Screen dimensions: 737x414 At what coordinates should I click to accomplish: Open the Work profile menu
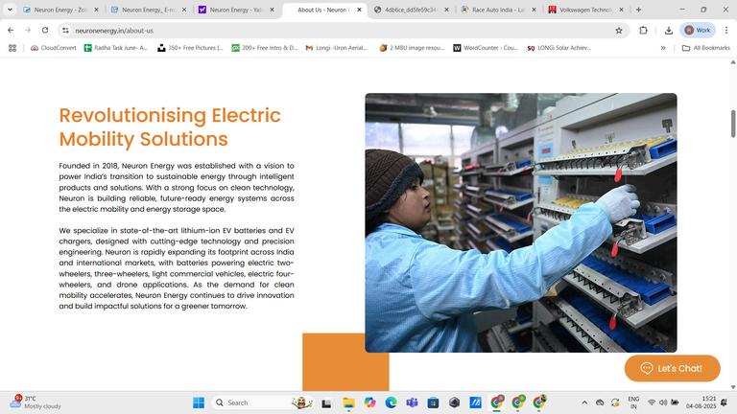coord(698,30)
